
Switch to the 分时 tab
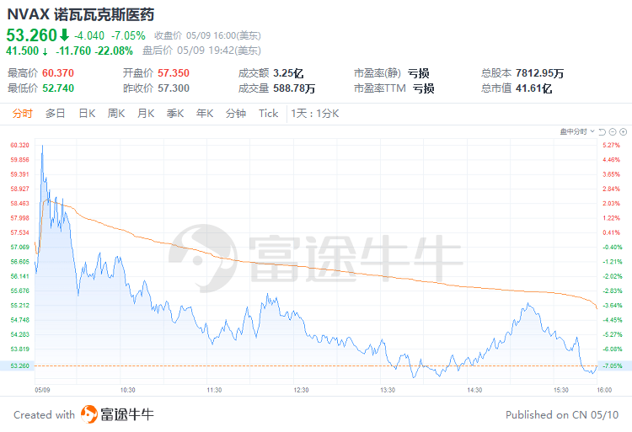coord(22,114)
